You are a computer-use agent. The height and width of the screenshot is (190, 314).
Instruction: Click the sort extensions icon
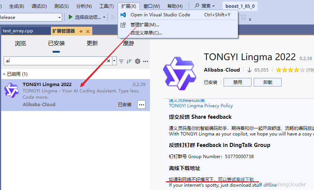click(x=129, y=61)
